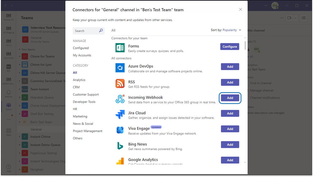Image resolution: width=313 pixels, height=177 pixels.
Task: Close the Connectors dialog
Action: tap(240, 9)
